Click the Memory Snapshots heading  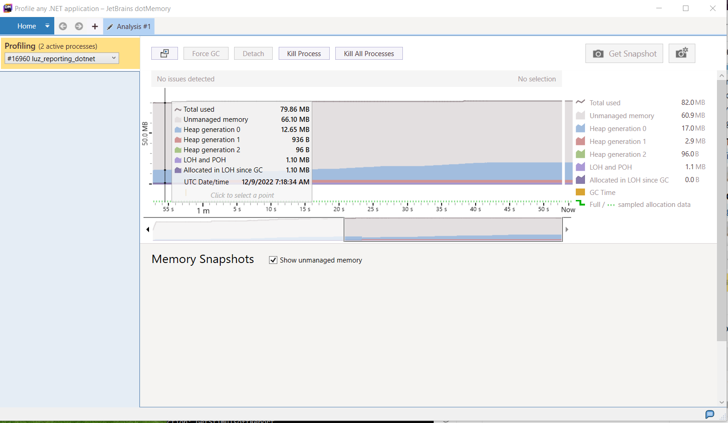(203, 259)
